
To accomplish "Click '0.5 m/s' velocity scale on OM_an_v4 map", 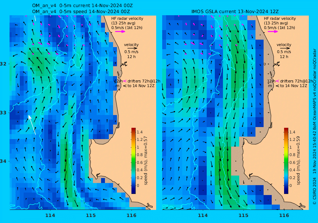I will (131, 52).
